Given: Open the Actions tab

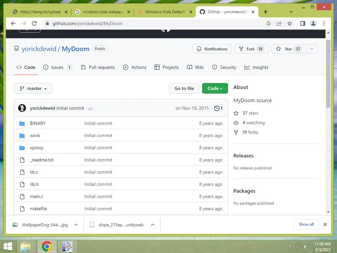Looking at the screenshot, I should click(x=135, y=67).
